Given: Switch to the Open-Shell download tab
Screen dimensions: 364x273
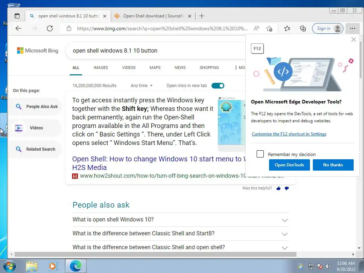Looking at the screenshot, I should [x=153, y=16].
